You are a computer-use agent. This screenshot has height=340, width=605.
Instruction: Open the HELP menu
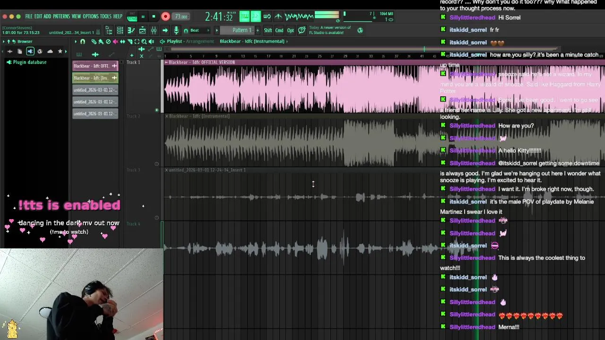118,17
